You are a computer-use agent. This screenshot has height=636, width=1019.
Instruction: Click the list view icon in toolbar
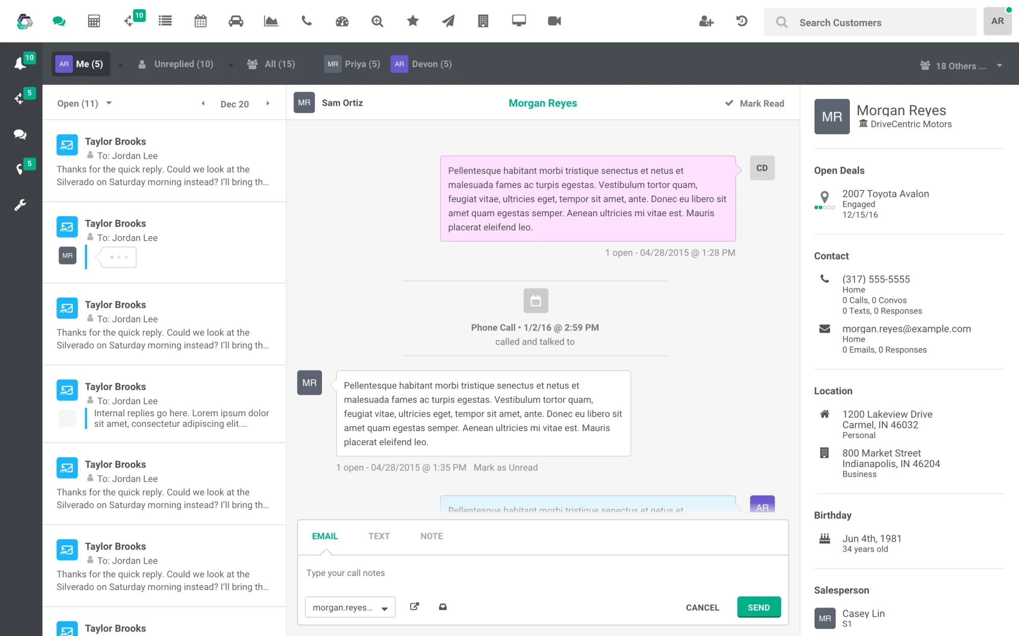165,21
